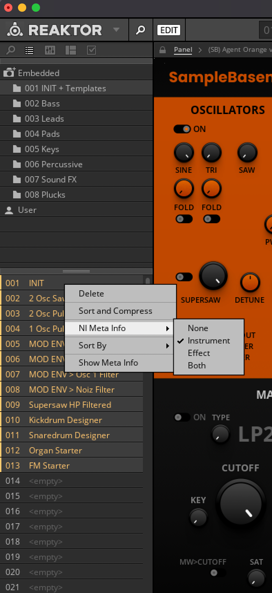Select the snapshot list view icon

[x=29, y=50]
